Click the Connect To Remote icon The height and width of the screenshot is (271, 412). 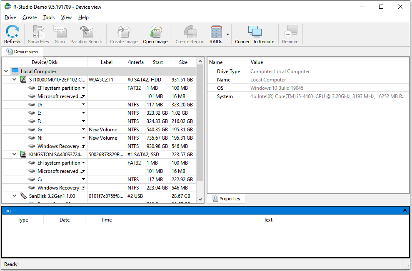(255, 34)
